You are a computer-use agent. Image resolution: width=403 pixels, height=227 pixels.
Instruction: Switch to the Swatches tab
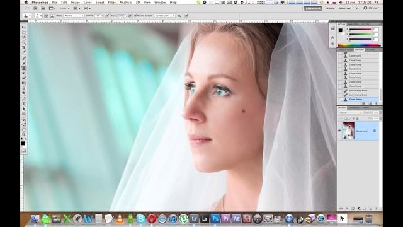(353, 24)
